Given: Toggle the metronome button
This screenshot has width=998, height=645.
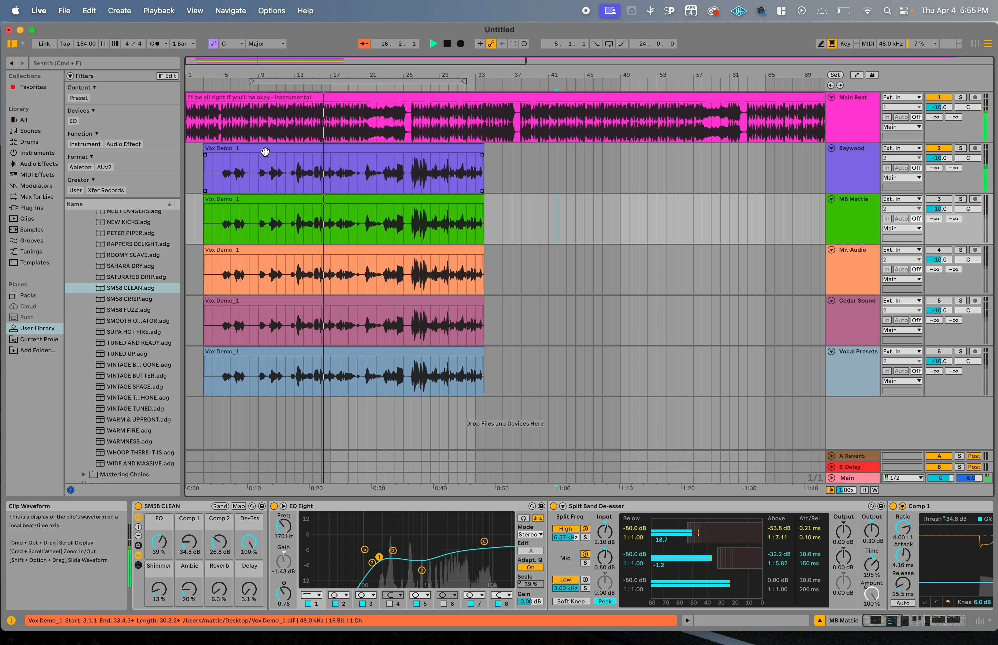Looking at the screenshot, I should [157, 44].
